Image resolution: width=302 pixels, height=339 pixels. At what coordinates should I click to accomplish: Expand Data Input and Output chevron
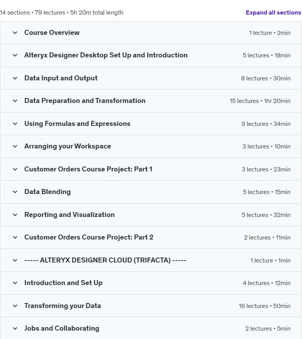point(15,78)
